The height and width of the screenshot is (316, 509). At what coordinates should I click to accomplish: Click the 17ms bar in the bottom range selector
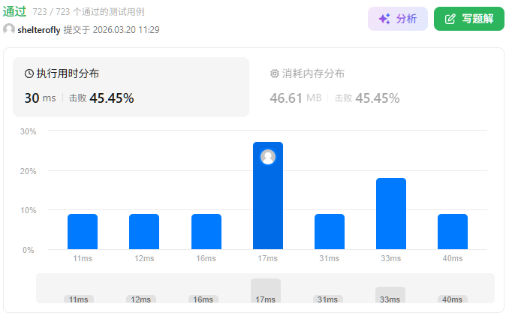coord(265,291)
